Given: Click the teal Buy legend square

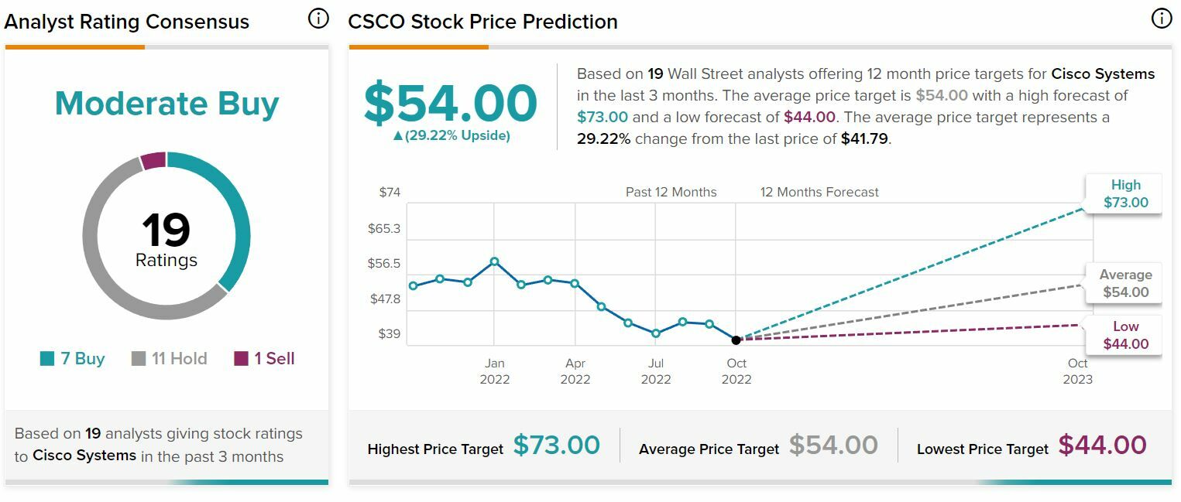Looking at the screenshot, I should click(x=47, y=359).
